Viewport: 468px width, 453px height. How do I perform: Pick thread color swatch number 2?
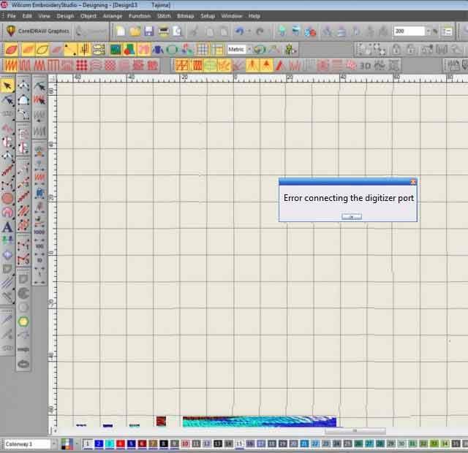click(99, 444)
